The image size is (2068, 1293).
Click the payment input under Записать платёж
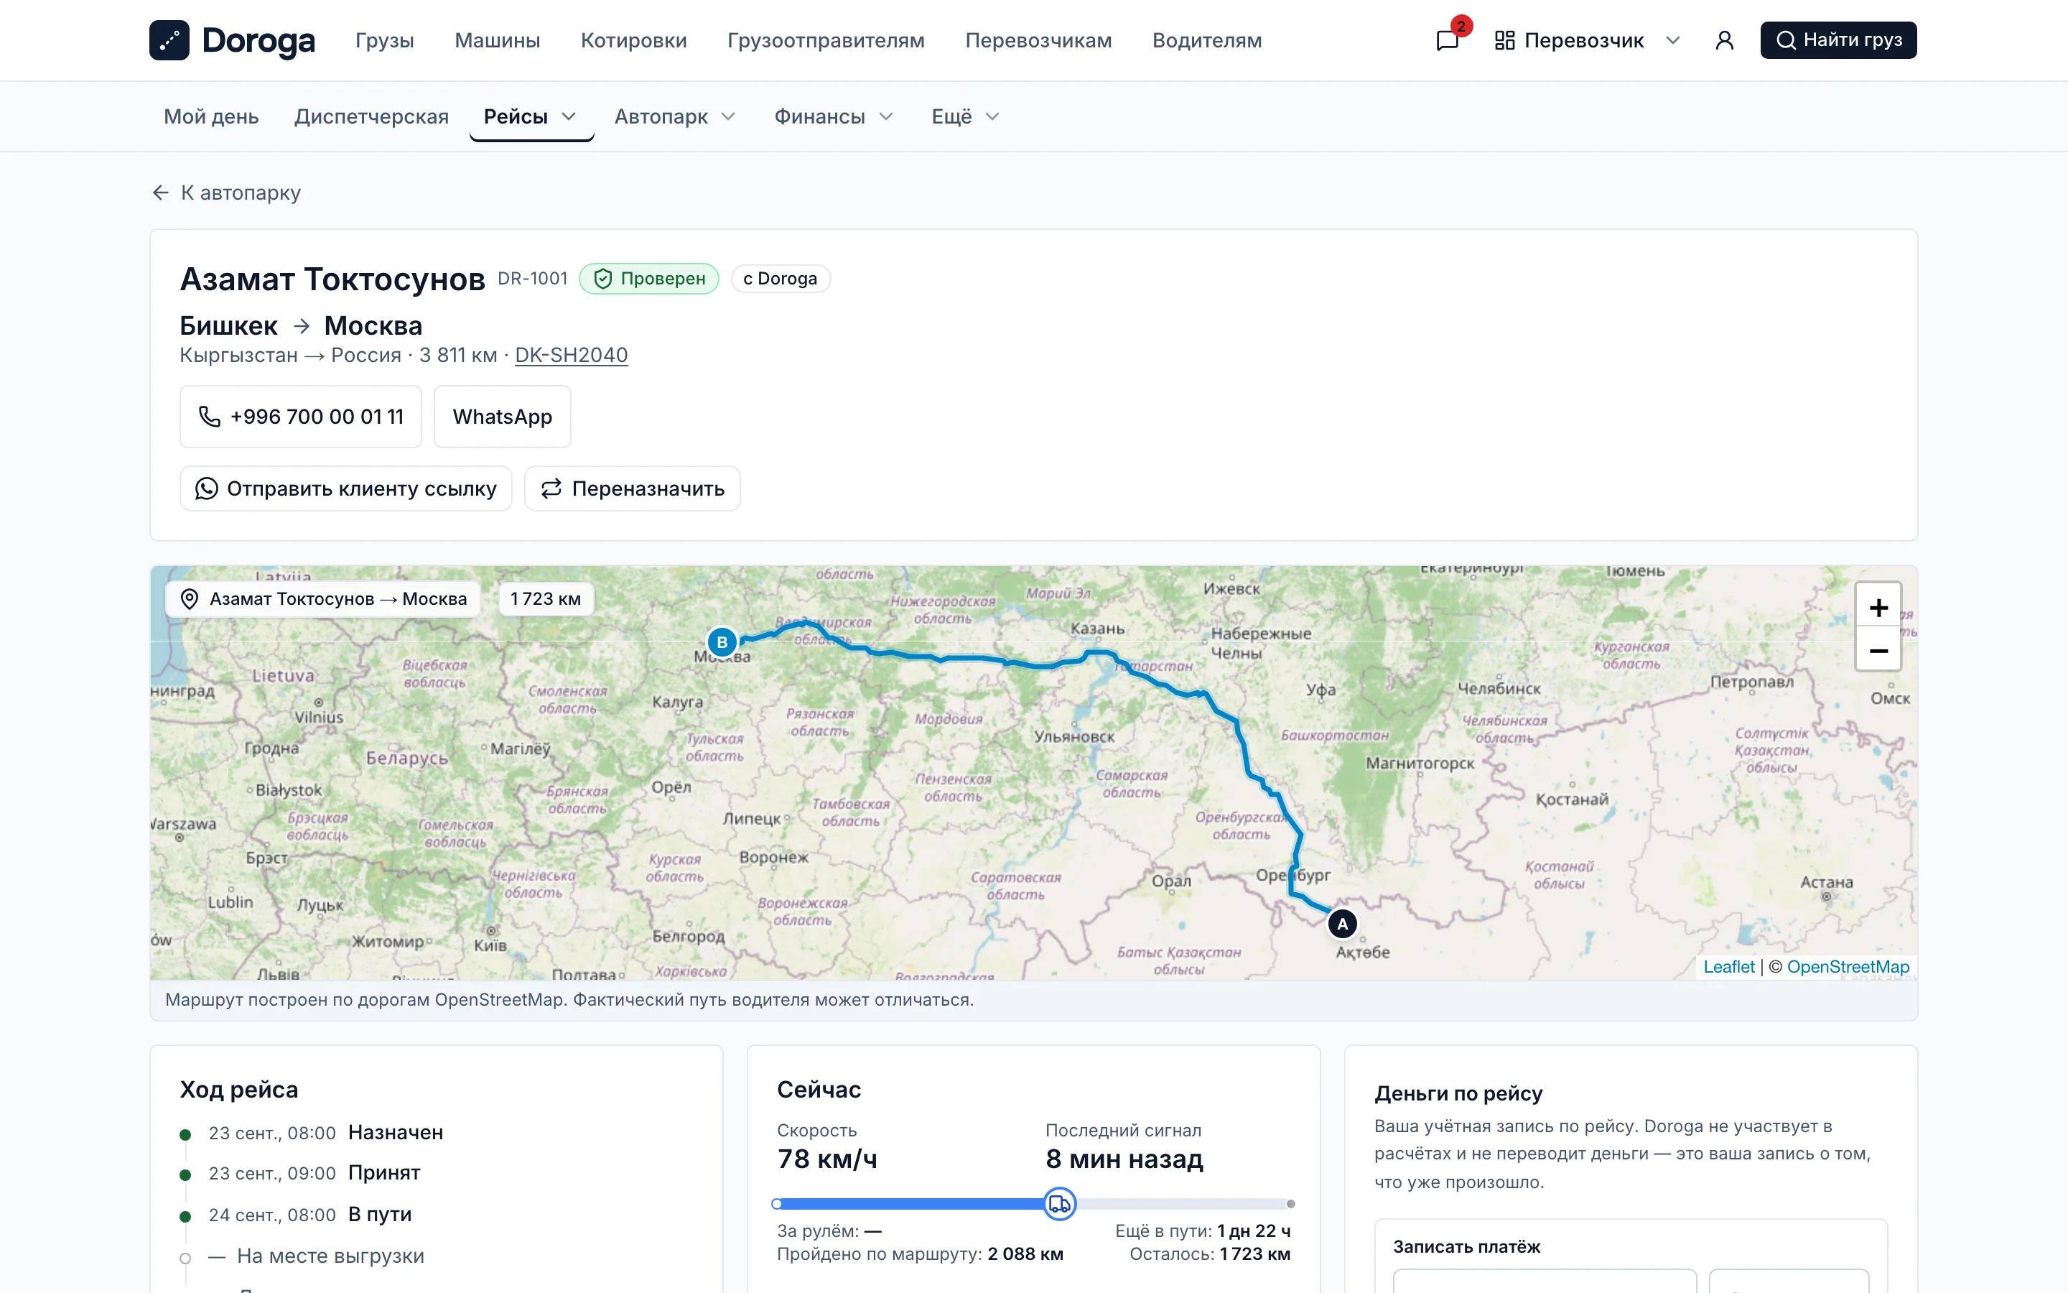[1544, 1281]
